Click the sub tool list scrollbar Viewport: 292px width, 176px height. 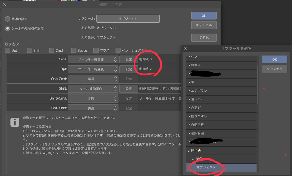[258, 85]
